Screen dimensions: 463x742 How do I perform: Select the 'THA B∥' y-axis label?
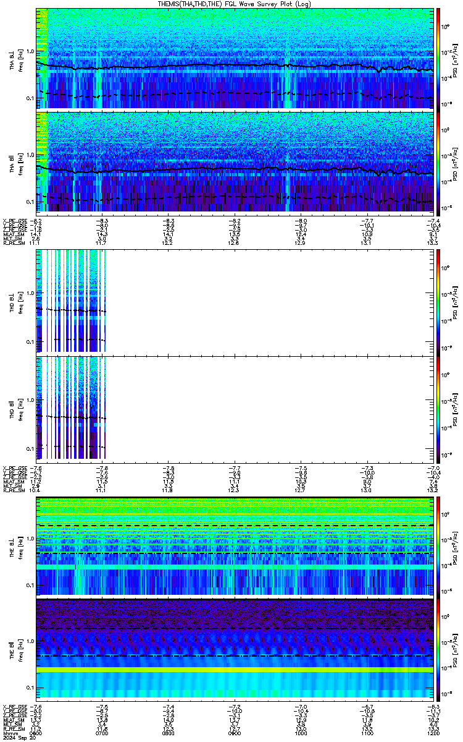12,163
